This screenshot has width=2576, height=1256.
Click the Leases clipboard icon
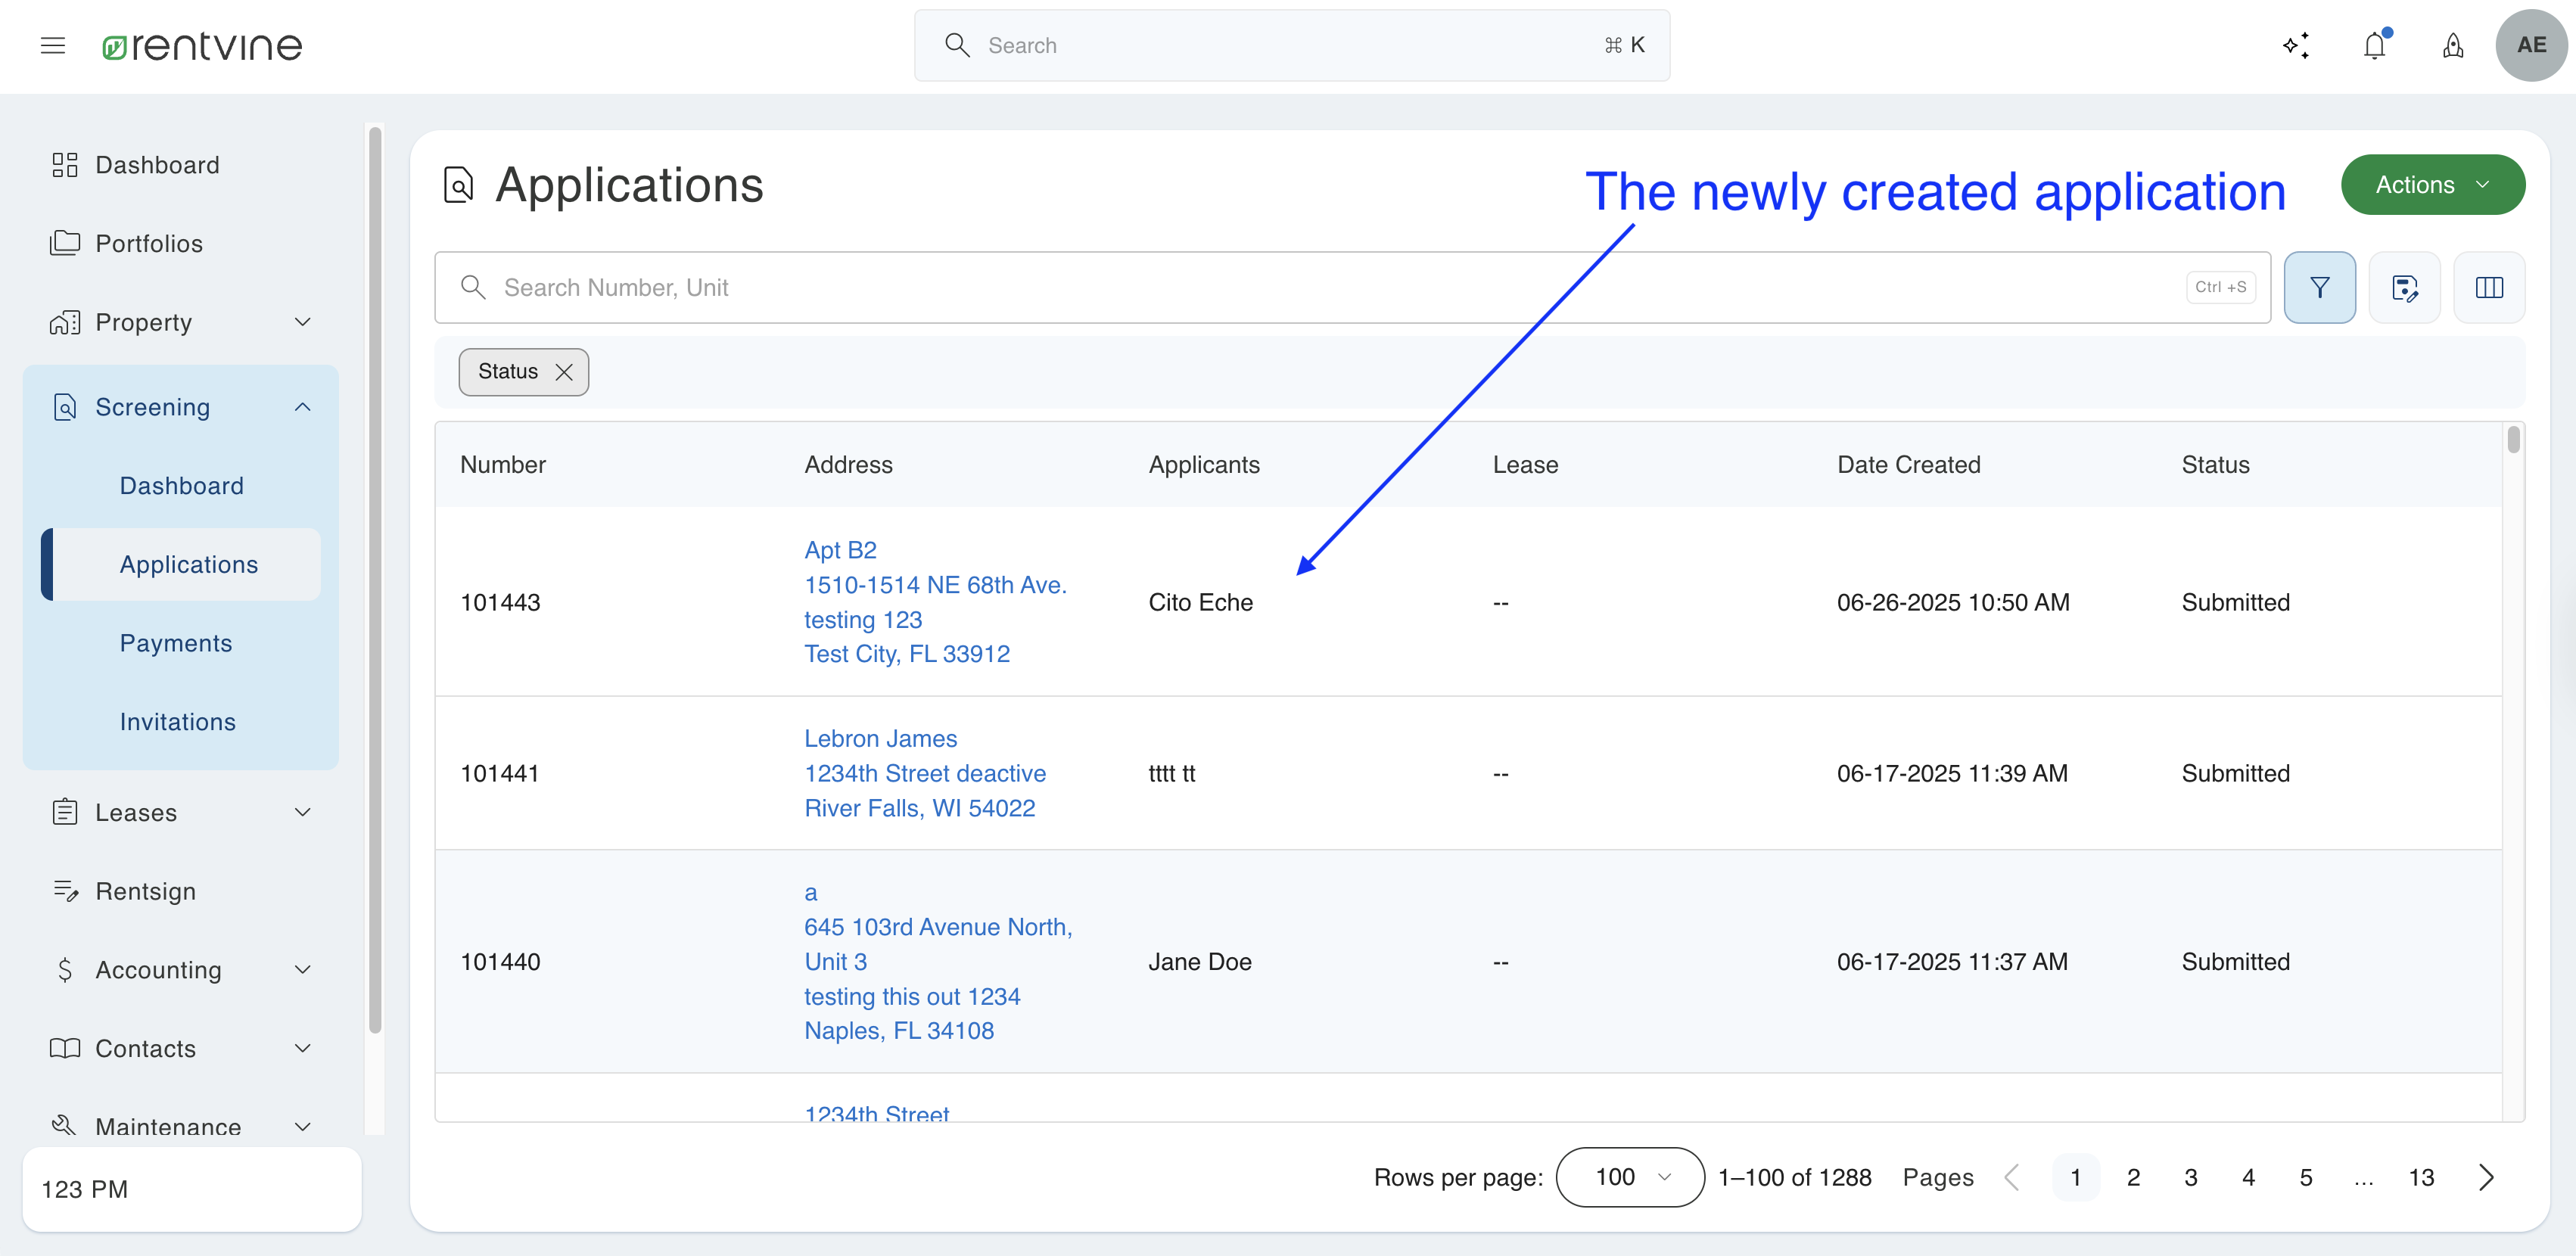pos(65,812)
